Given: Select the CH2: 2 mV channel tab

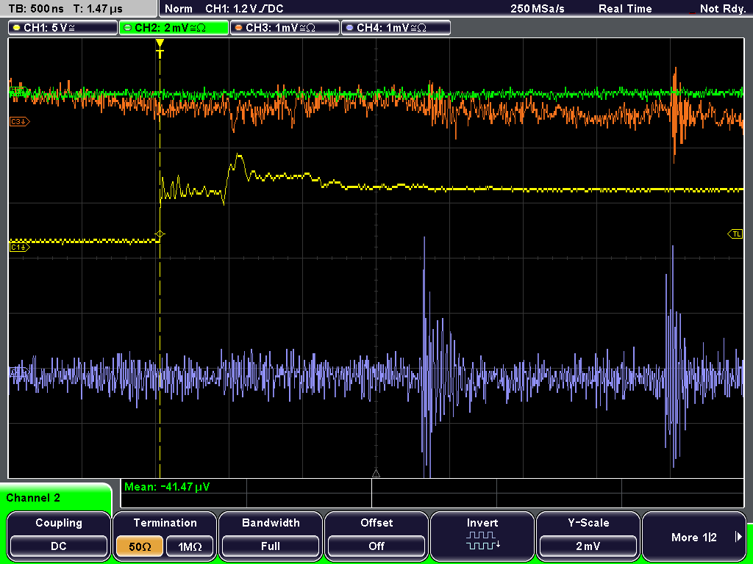Looking at the screenshot, I should [x=174, y=28].
